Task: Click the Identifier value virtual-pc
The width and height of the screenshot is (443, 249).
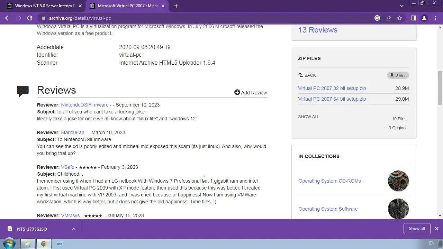Action: [130, 55]
